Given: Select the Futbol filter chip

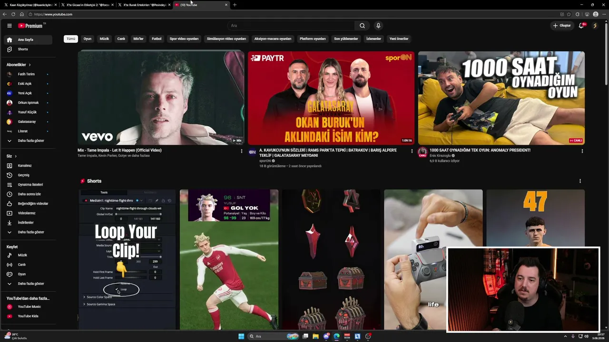Looking at the screenshot, I should click(157, 39).
